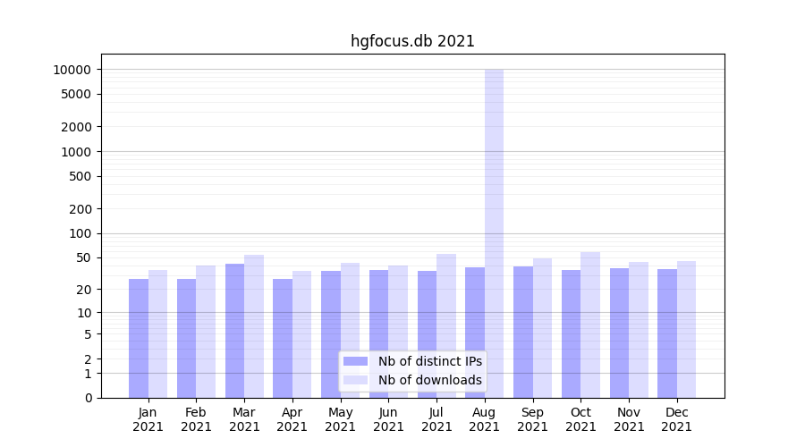
Task: Click the 'Nb of downloads' legend swatch
Action: click(x=355, y=380)
